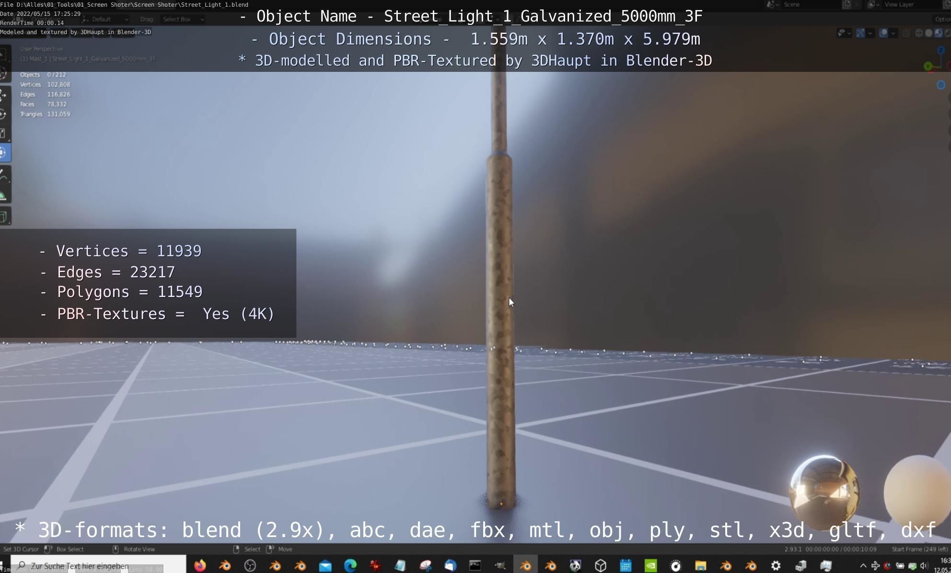The image size is (951, 573).
Task: Open the panda icon in taskbar
Action: [x=575, y=566]
